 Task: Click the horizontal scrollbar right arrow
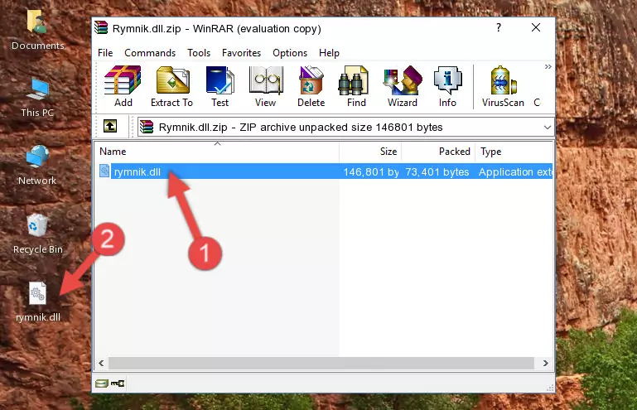coord(546,363)
